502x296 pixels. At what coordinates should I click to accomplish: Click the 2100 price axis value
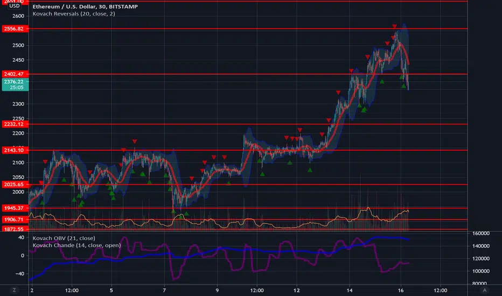coord(18,163)
